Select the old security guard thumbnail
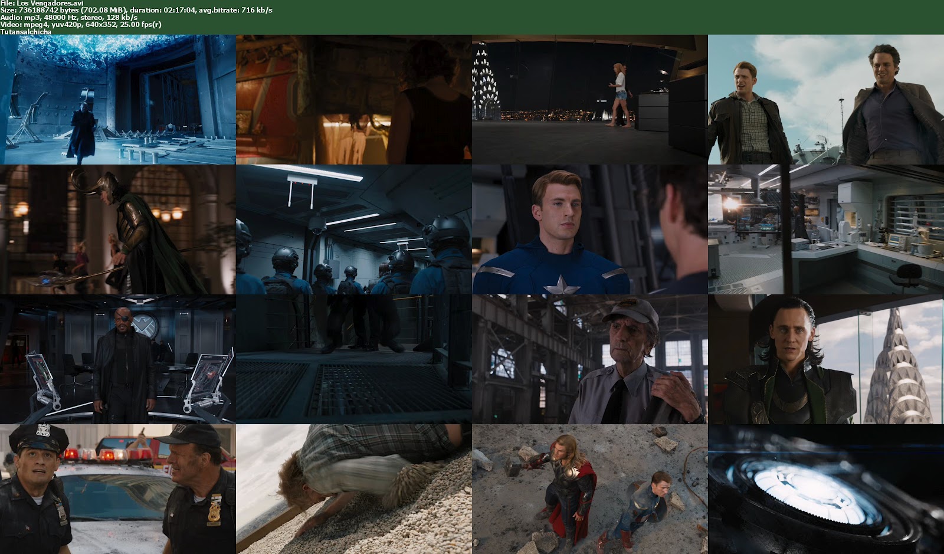The width and height of the screenshot is (944, 554). tap(590, 359)
